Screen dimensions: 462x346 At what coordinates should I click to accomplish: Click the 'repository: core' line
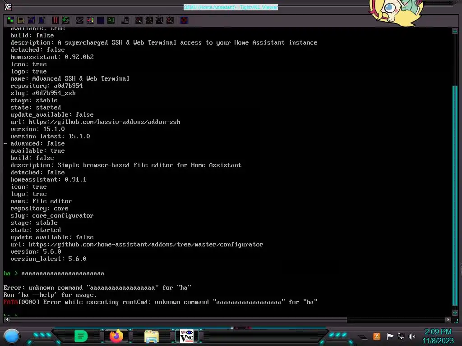click(x=40, y=208)
